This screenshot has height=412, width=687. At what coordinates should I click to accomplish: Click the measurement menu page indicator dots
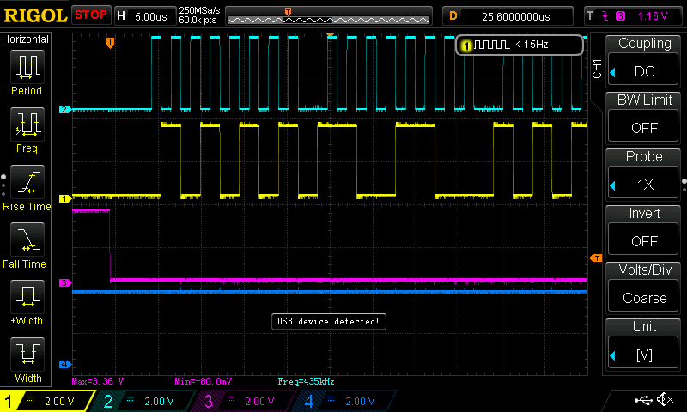click(x=3, y=185)
